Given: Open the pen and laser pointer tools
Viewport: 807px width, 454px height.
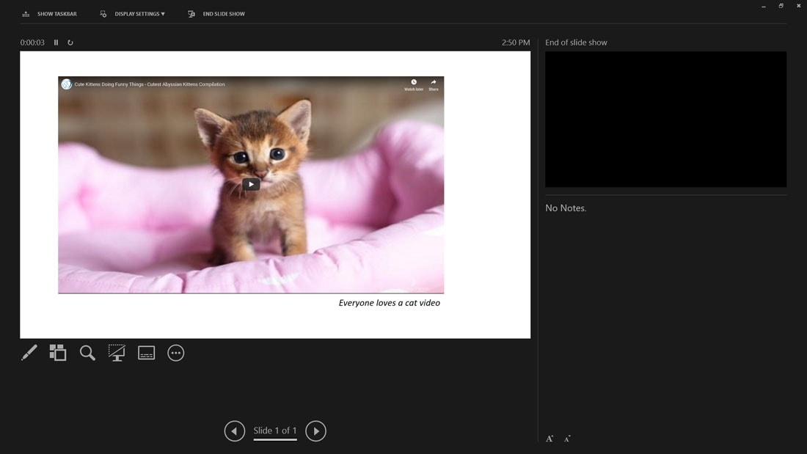Looking at the screenshot, I should [29, 353].
